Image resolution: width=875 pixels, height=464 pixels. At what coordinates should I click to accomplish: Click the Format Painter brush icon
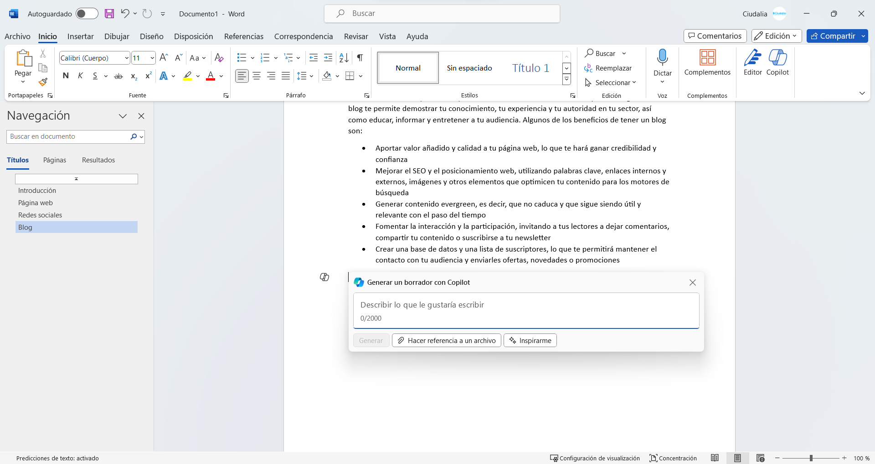point(43,82)
